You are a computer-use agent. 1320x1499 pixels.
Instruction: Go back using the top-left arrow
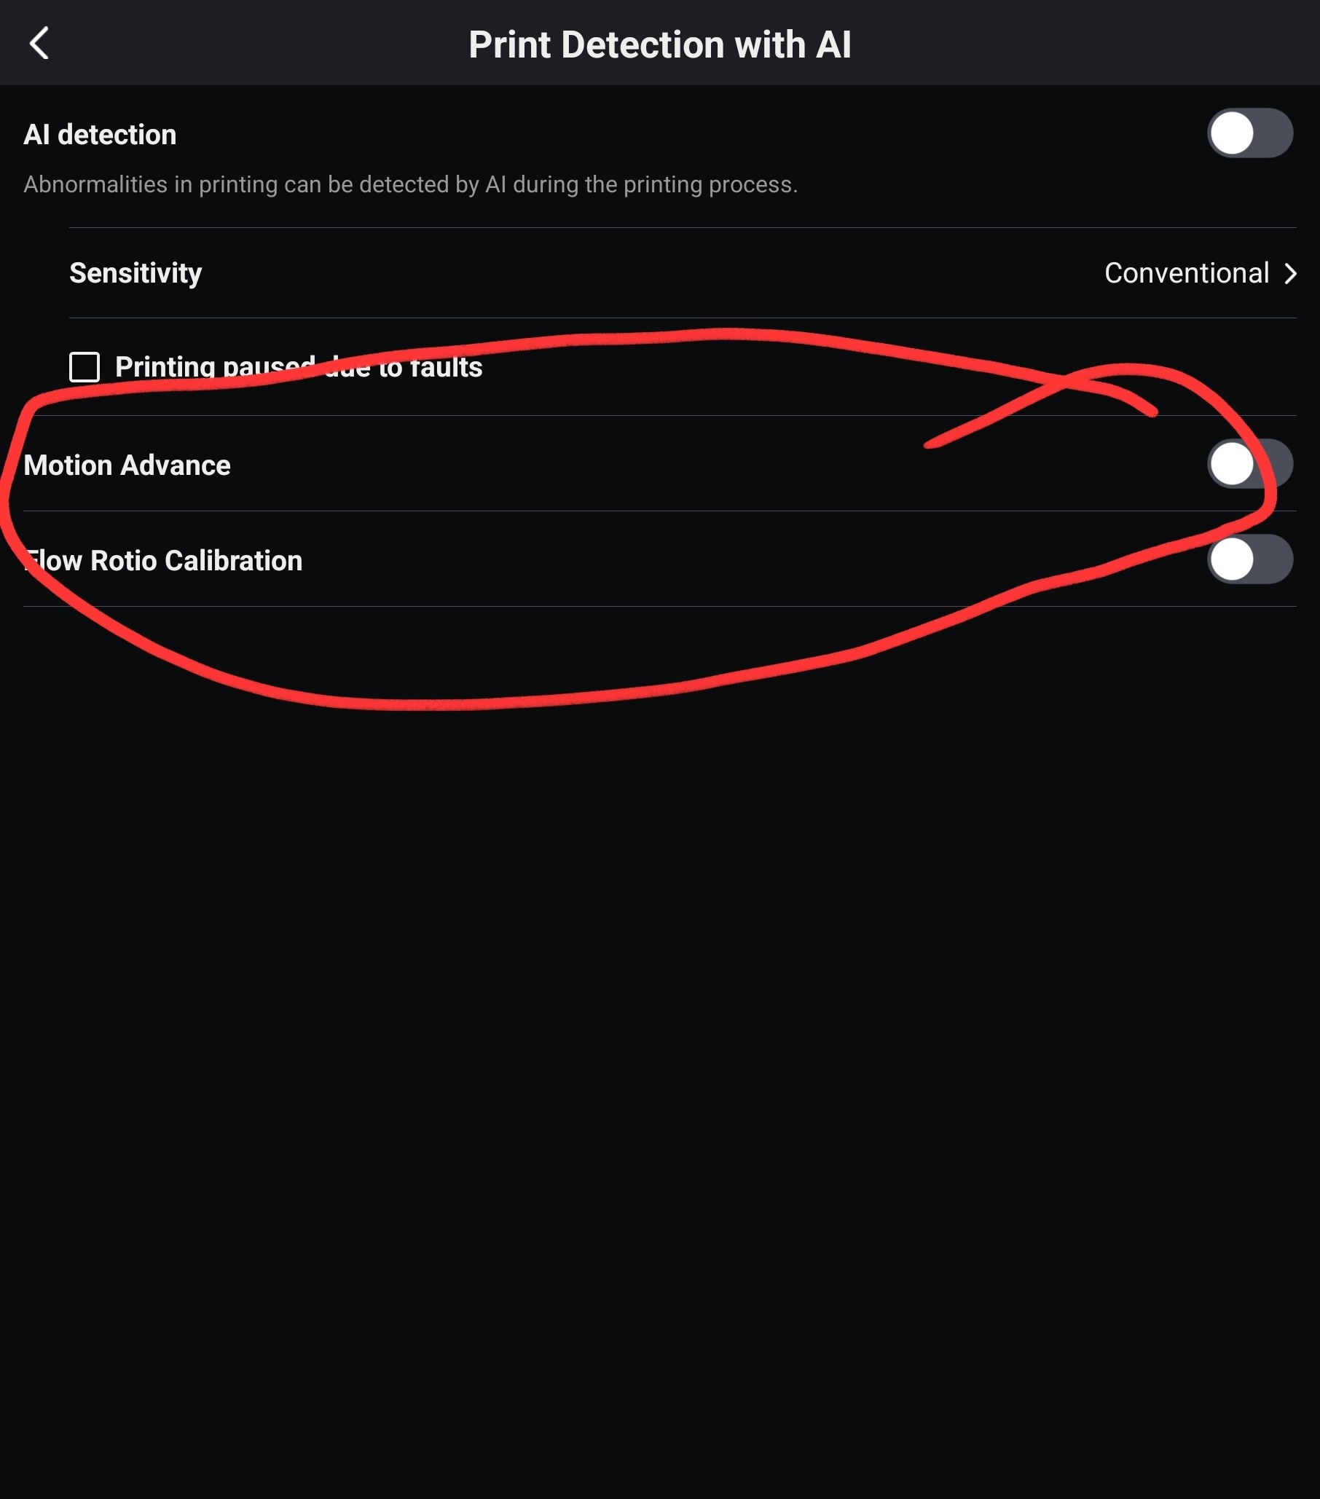[39, 43]
